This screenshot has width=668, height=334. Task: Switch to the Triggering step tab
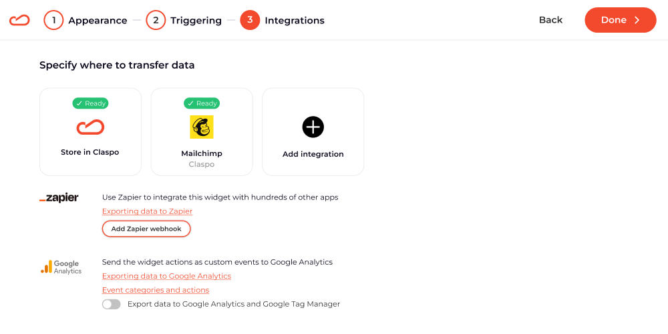[x=196, y=21]
